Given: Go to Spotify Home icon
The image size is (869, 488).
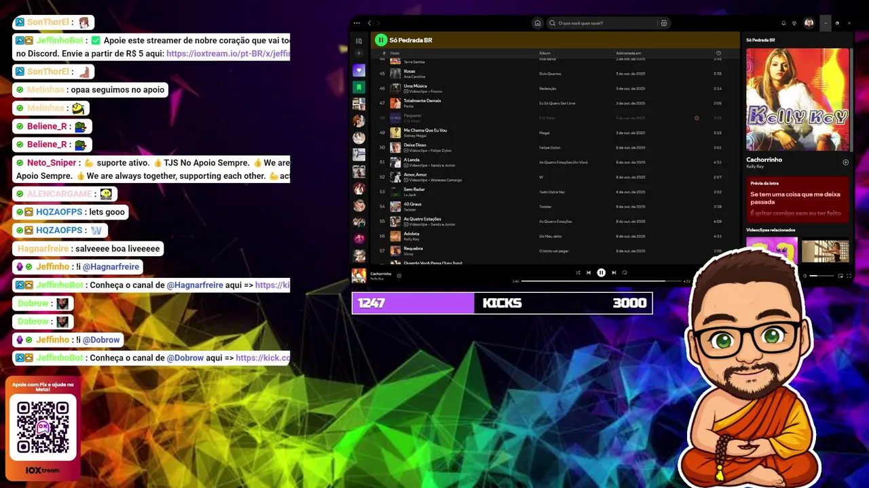Looking at the screenshot, I should (538, 23).
